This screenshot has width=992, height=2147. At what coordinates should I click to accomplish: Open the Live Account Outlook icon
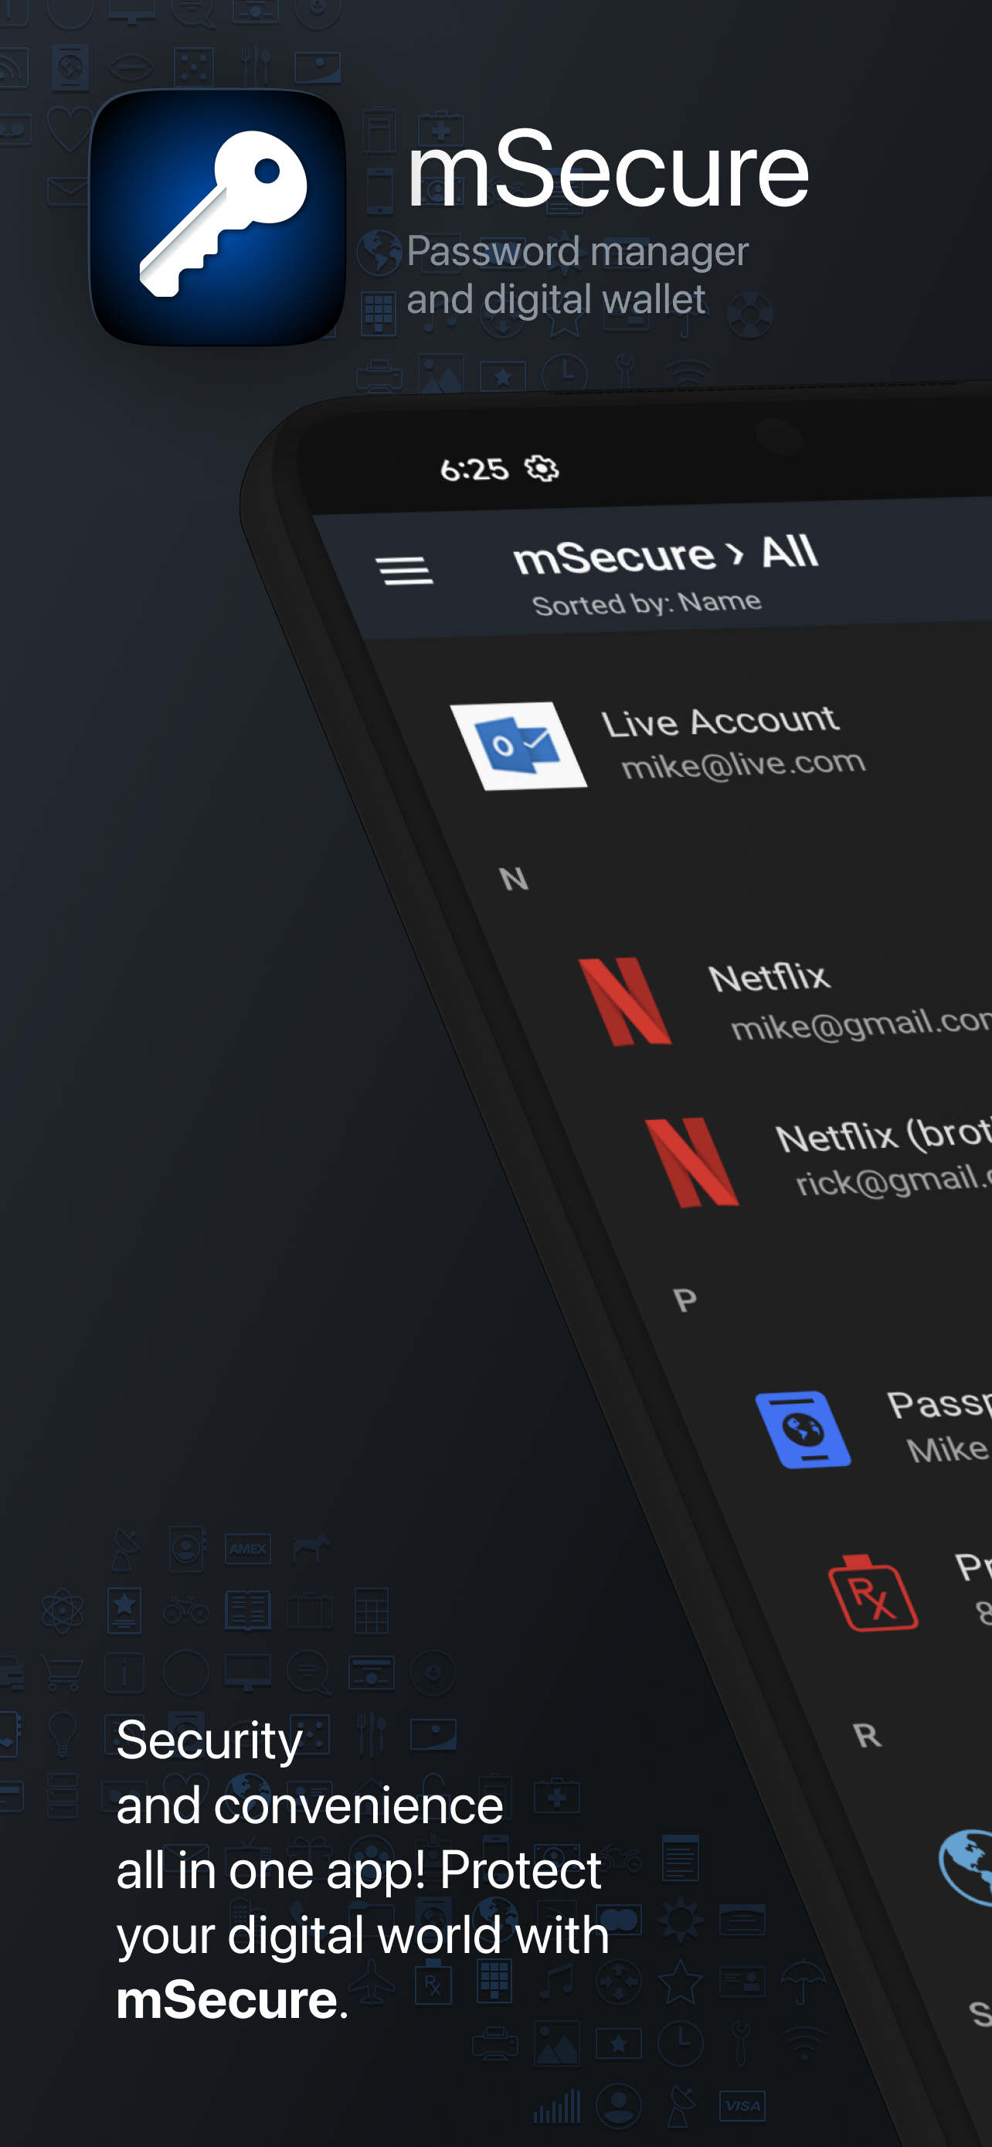[518, 745]
